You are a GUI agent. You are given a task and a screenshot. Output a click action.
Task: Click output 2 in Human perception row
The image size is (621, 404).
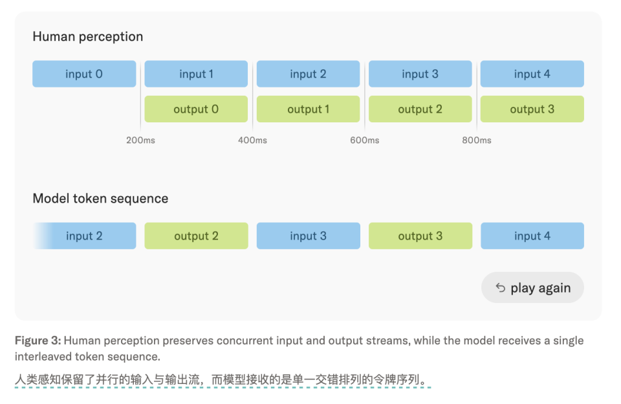point(420,109)
